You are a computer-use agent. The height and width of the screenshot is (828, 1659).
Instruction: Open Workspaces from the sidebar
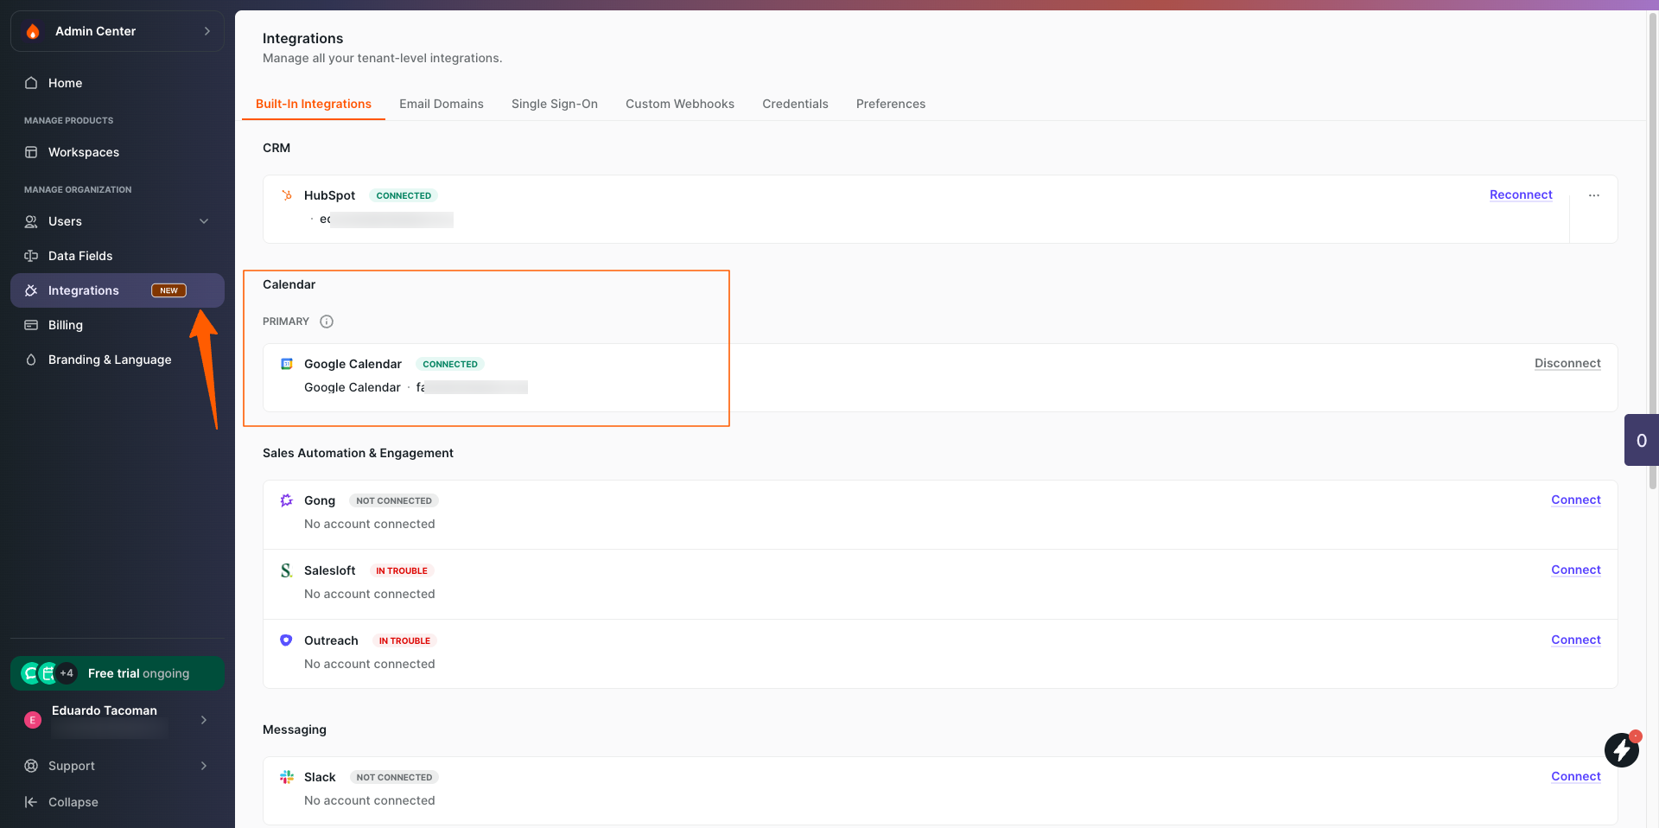tap(83, 152)
